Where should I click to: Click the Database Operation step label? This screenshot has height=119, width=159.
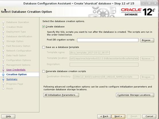(18, 22)
